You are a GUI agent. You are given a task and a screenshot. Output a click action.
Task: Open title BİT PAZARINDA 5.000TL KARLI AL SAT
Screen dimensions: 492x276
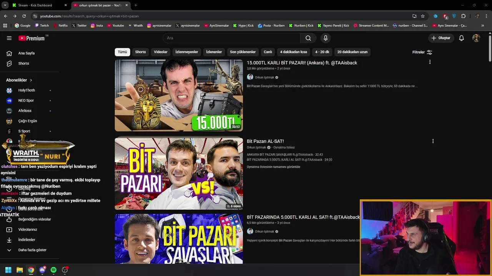(x=303, y=217)
